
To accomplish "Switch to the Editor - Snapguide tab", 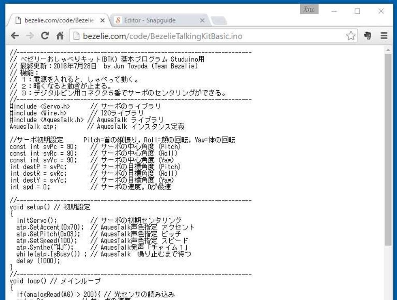I will click(154, 20).
